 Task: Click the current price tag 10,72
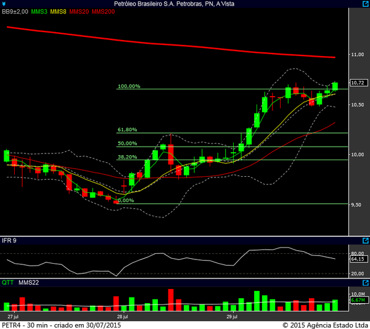pyautogui.click(x=356, y=83)
